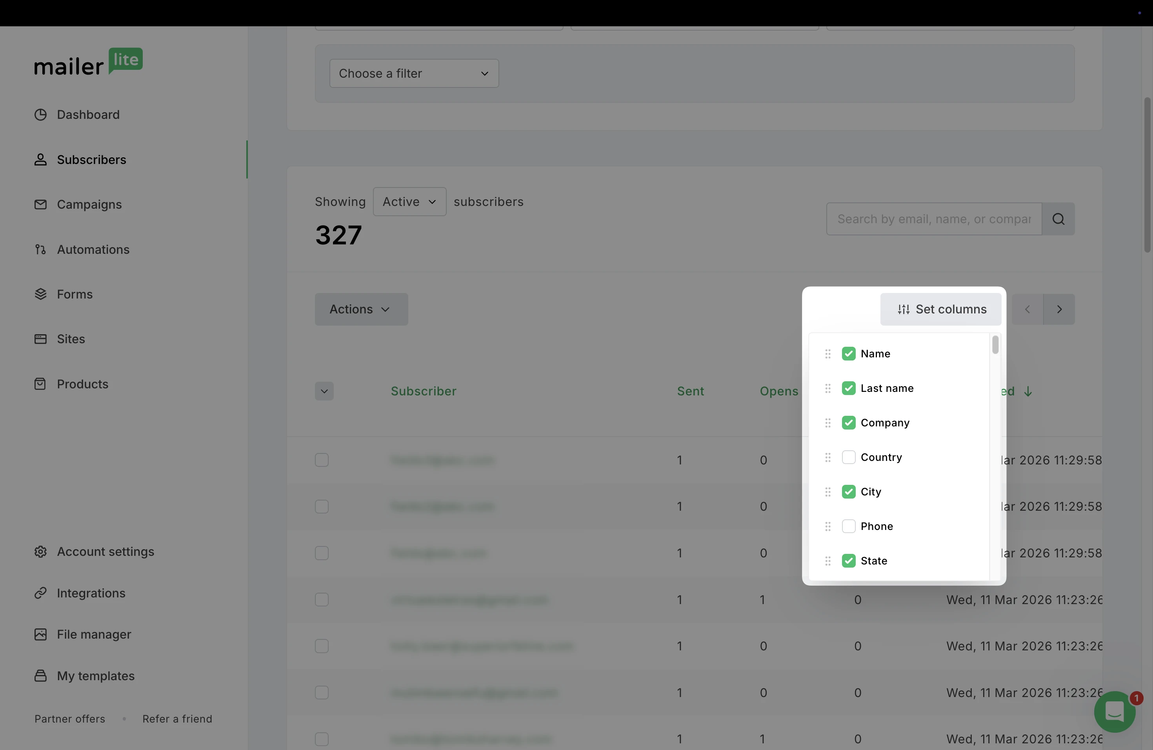Focus the subscriber search input field
This screenshot has height=750, width=1153.
pyautogui.click(x=933, y=219)
